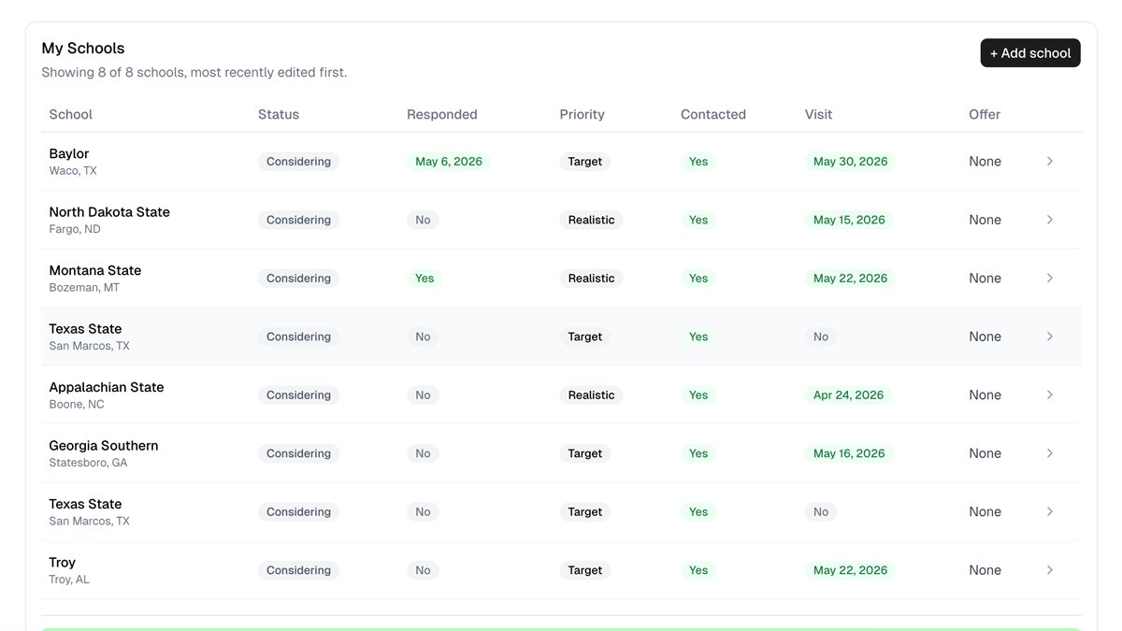Click Baylor's Considering status badge
Image resolution: width=1122 pixels, height=631 pixels.
[298, 162]
